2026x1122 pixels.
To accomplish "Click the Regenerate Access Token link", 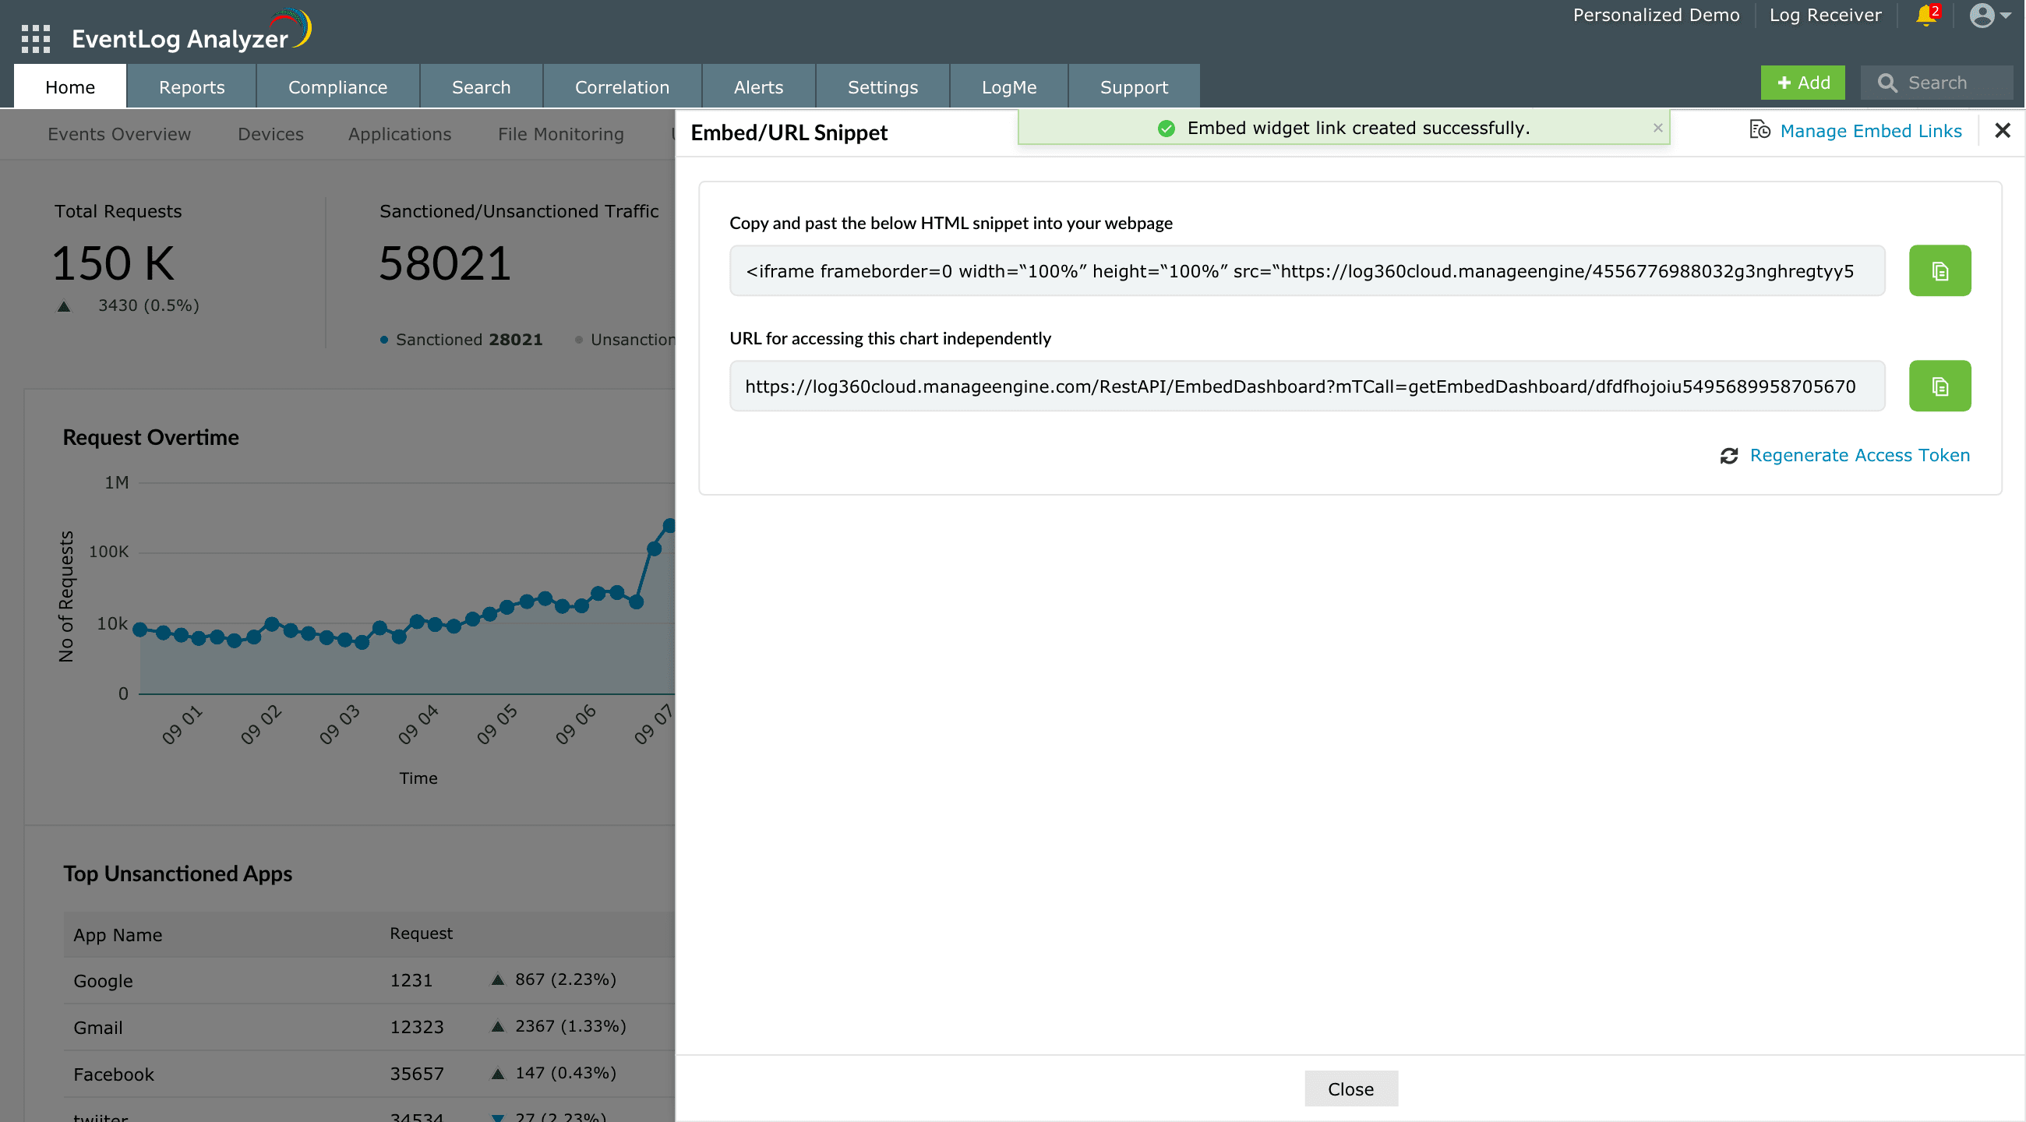I will click(x=1858, y=455).
